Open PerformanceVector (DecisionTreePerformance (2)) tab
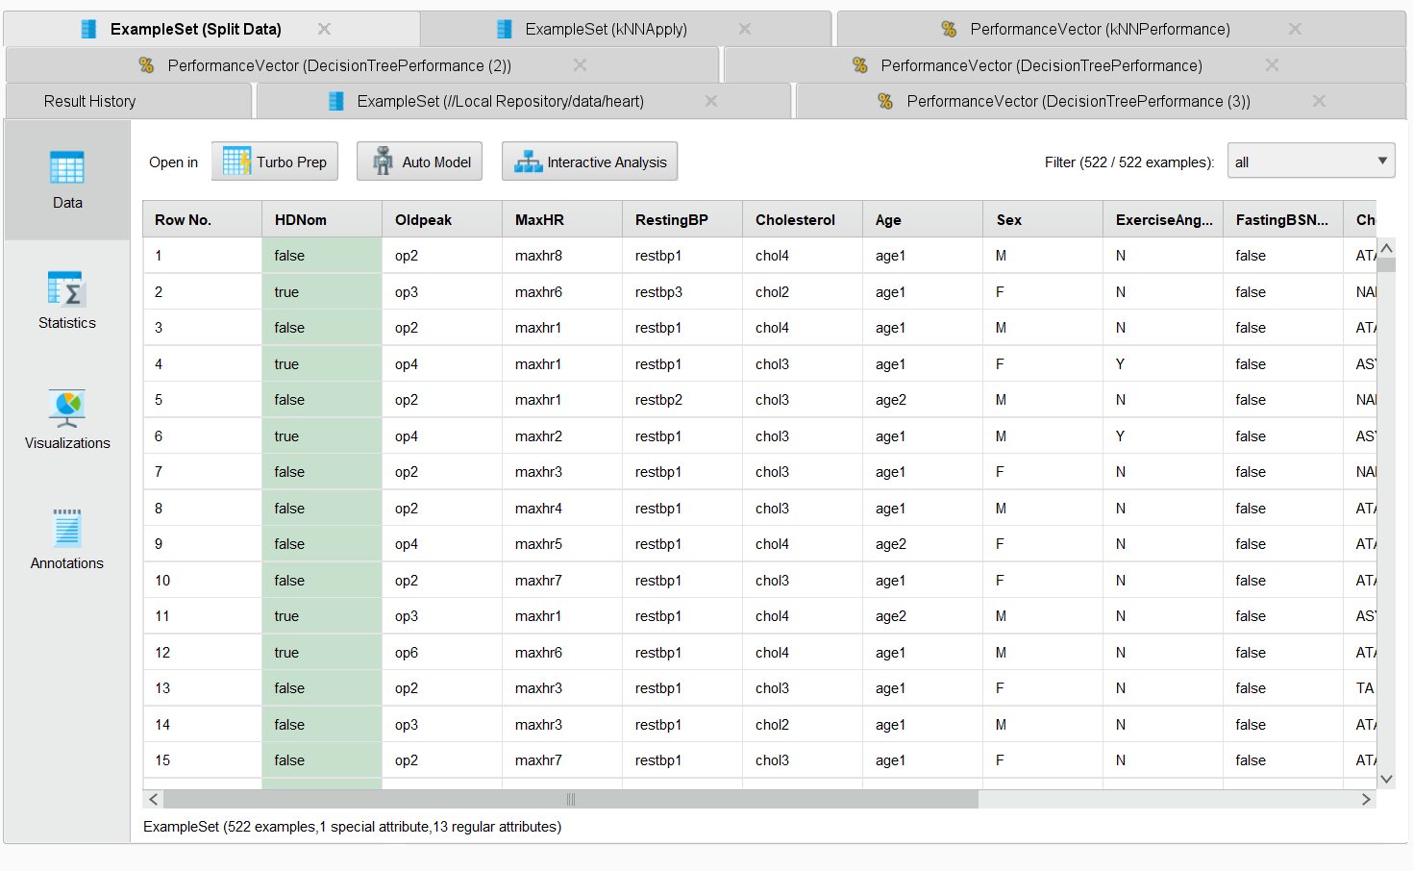 click(x=338, y=65)
